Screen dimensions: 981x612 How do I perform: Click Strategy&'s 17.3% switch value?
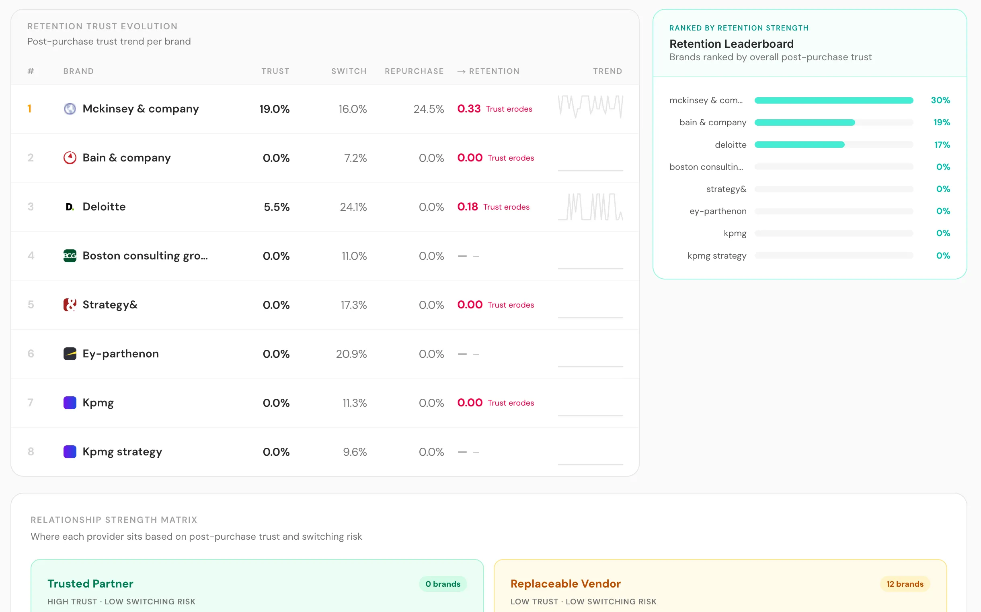coord(354,305)
